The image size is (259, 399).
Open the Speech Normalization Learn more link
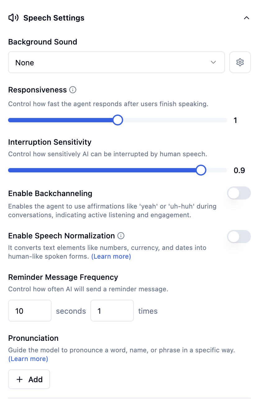[111, 256]
